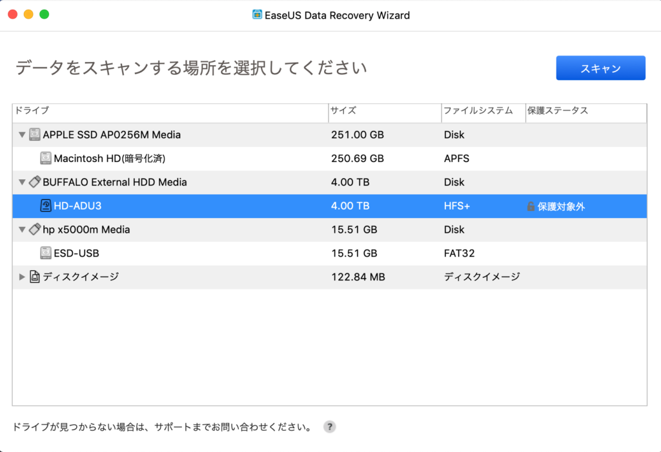Click the 保護対象外 status text
The height and width of the screenshot is (452, 661).
[x=561, y=206]
